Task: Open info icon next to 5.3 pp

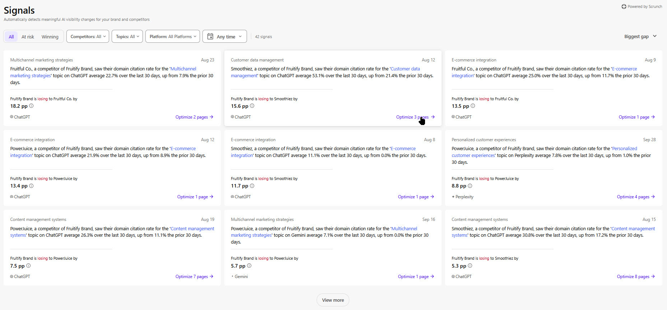Action: click(x=470, y=266)
